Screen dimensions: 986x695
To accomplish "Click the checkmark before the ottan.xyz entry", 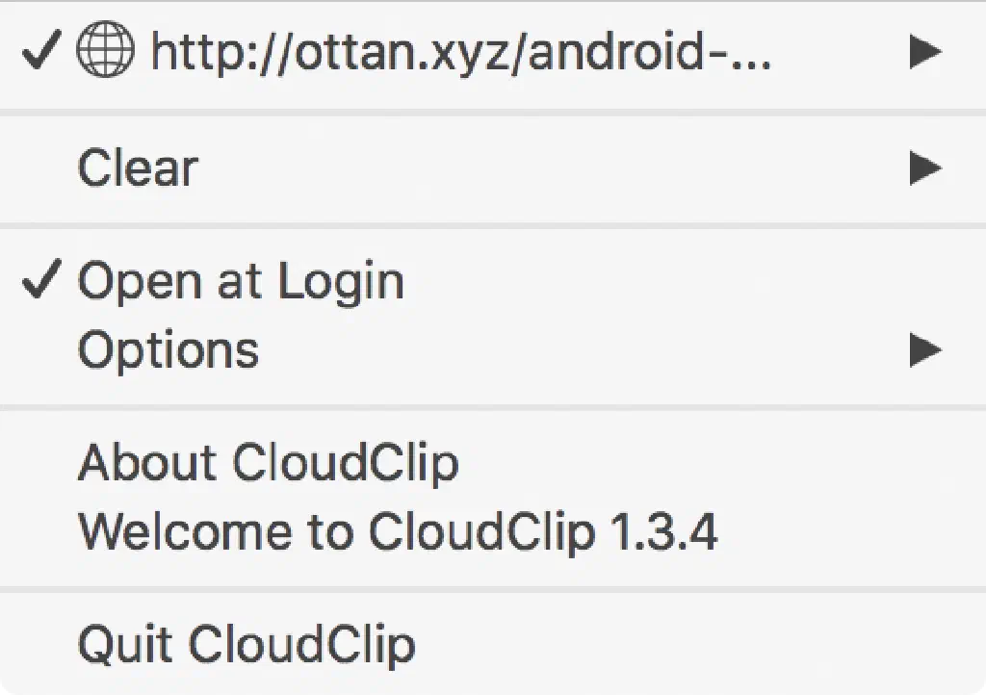I will [42, 52].
